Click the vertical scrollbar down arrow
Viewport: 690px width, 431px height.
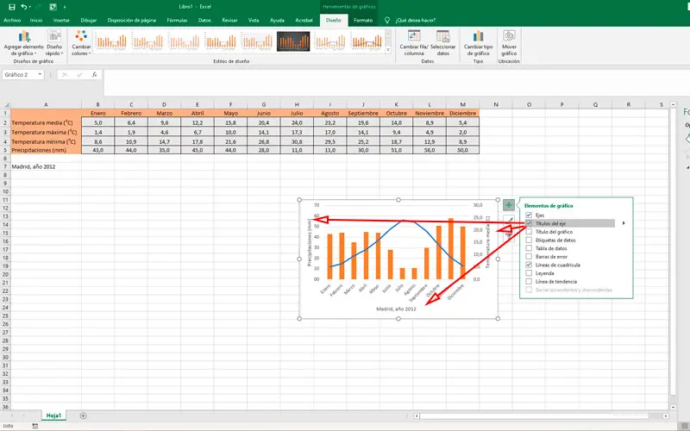[x=673, y=407]
